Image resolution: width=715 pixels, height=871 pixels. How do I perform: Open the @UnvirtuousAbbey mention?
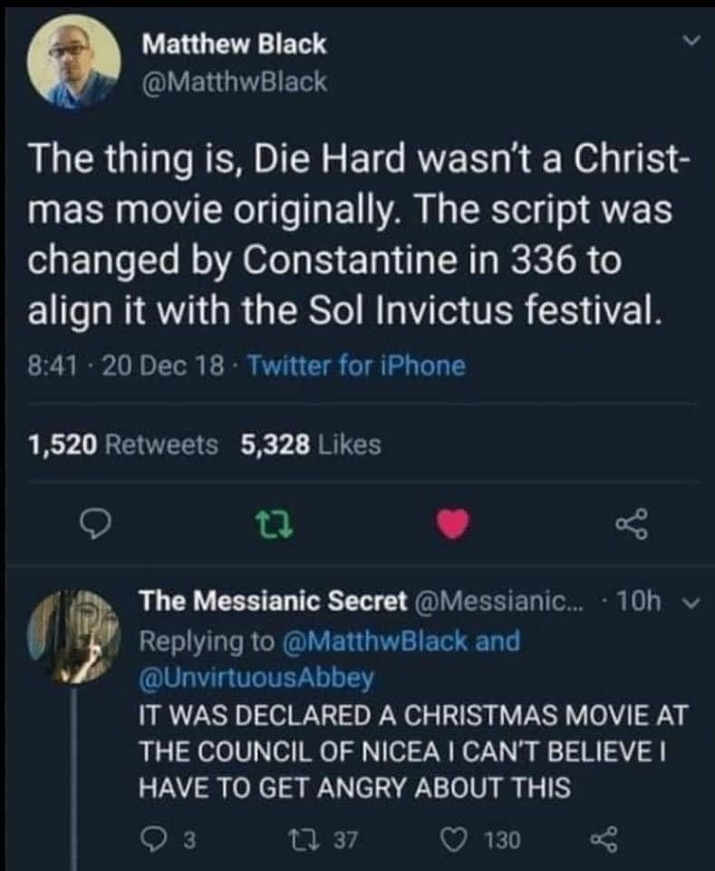255,675
